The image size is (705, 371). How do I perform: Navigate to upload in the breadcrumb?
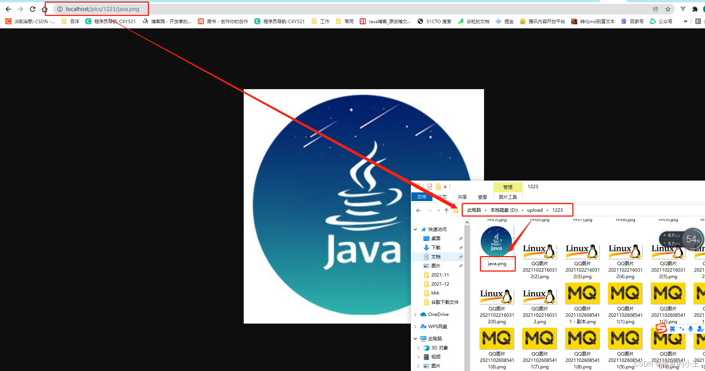tap(535, 210)
